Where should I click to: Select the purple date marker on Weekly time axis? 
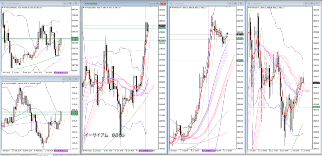tap(61, 151)
